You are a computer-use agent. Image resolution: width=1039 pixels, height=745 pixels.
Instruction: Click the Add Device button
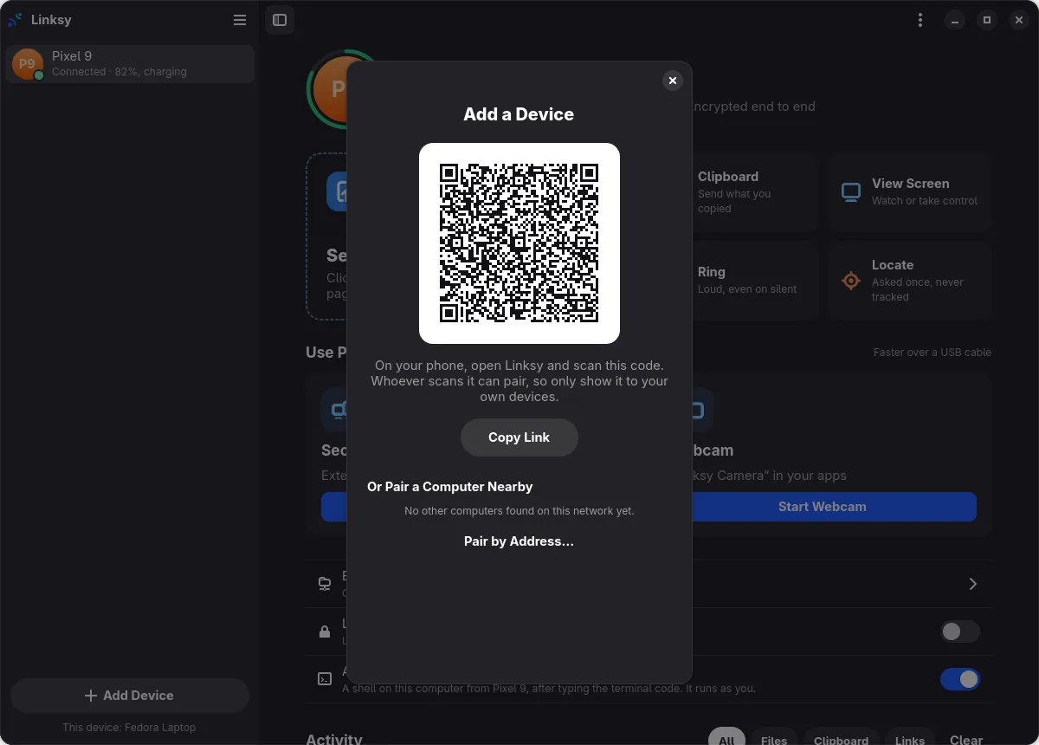point(130,696)
